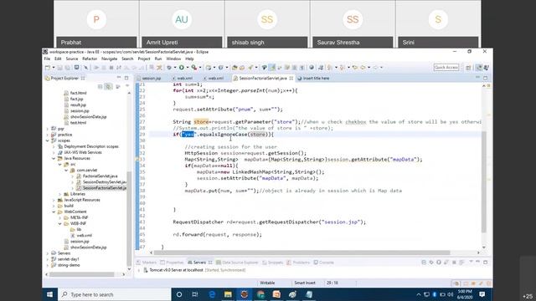Open Chrome from the taskbar

(260, 294)
